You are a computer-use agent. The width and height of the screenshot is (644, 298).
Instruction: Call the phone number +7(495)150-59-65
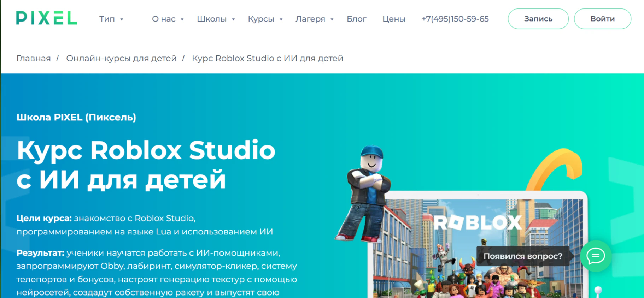[x=455, y=19]
